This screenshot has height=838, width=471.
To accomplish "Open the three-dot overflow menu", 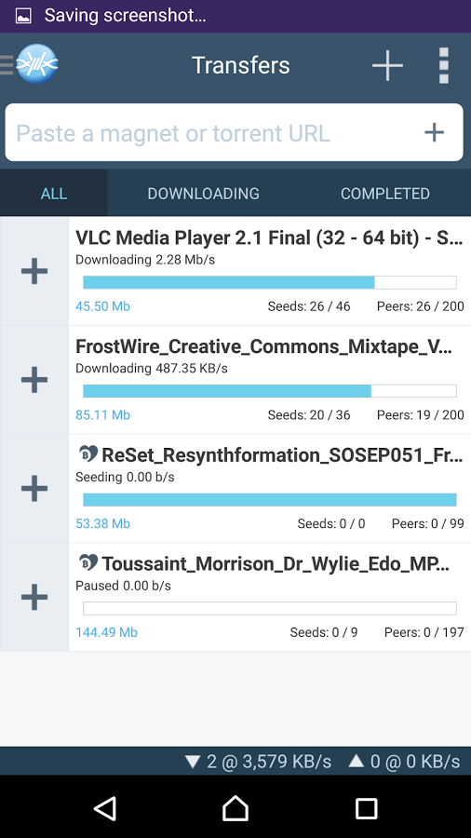I will click(x=444, y=66).
